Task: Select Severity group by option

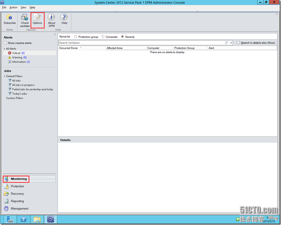Action: click(122, 37)
